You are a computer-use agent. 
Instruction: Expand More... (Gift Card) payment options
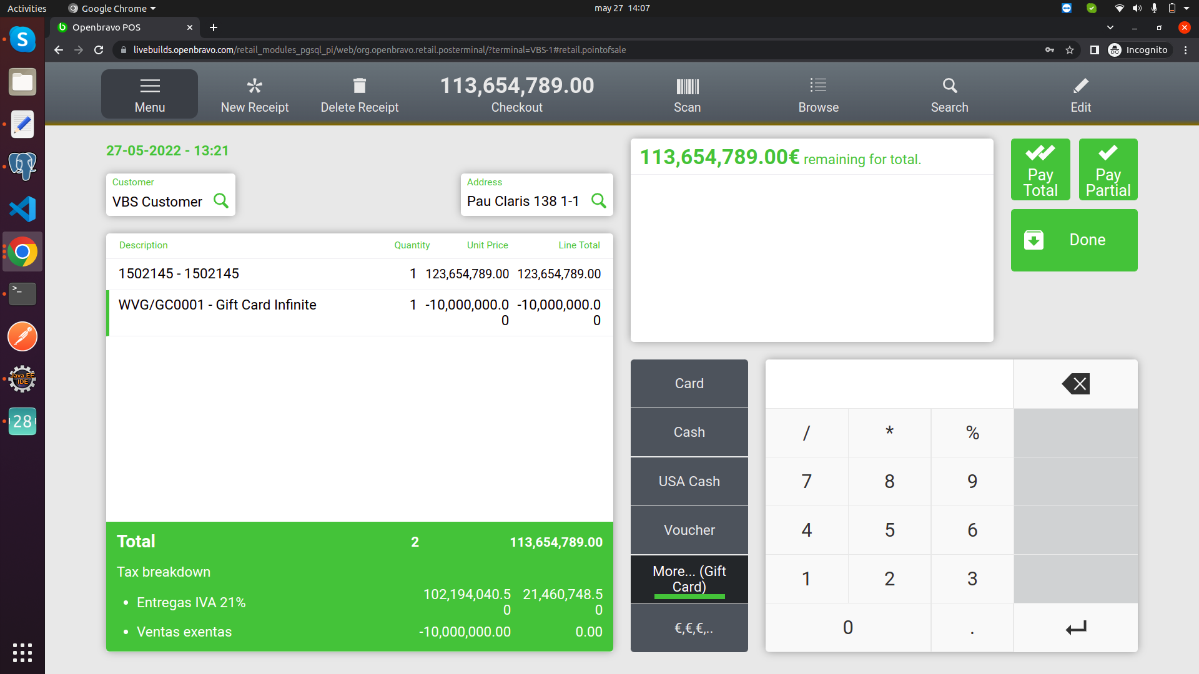click(689, 579)
